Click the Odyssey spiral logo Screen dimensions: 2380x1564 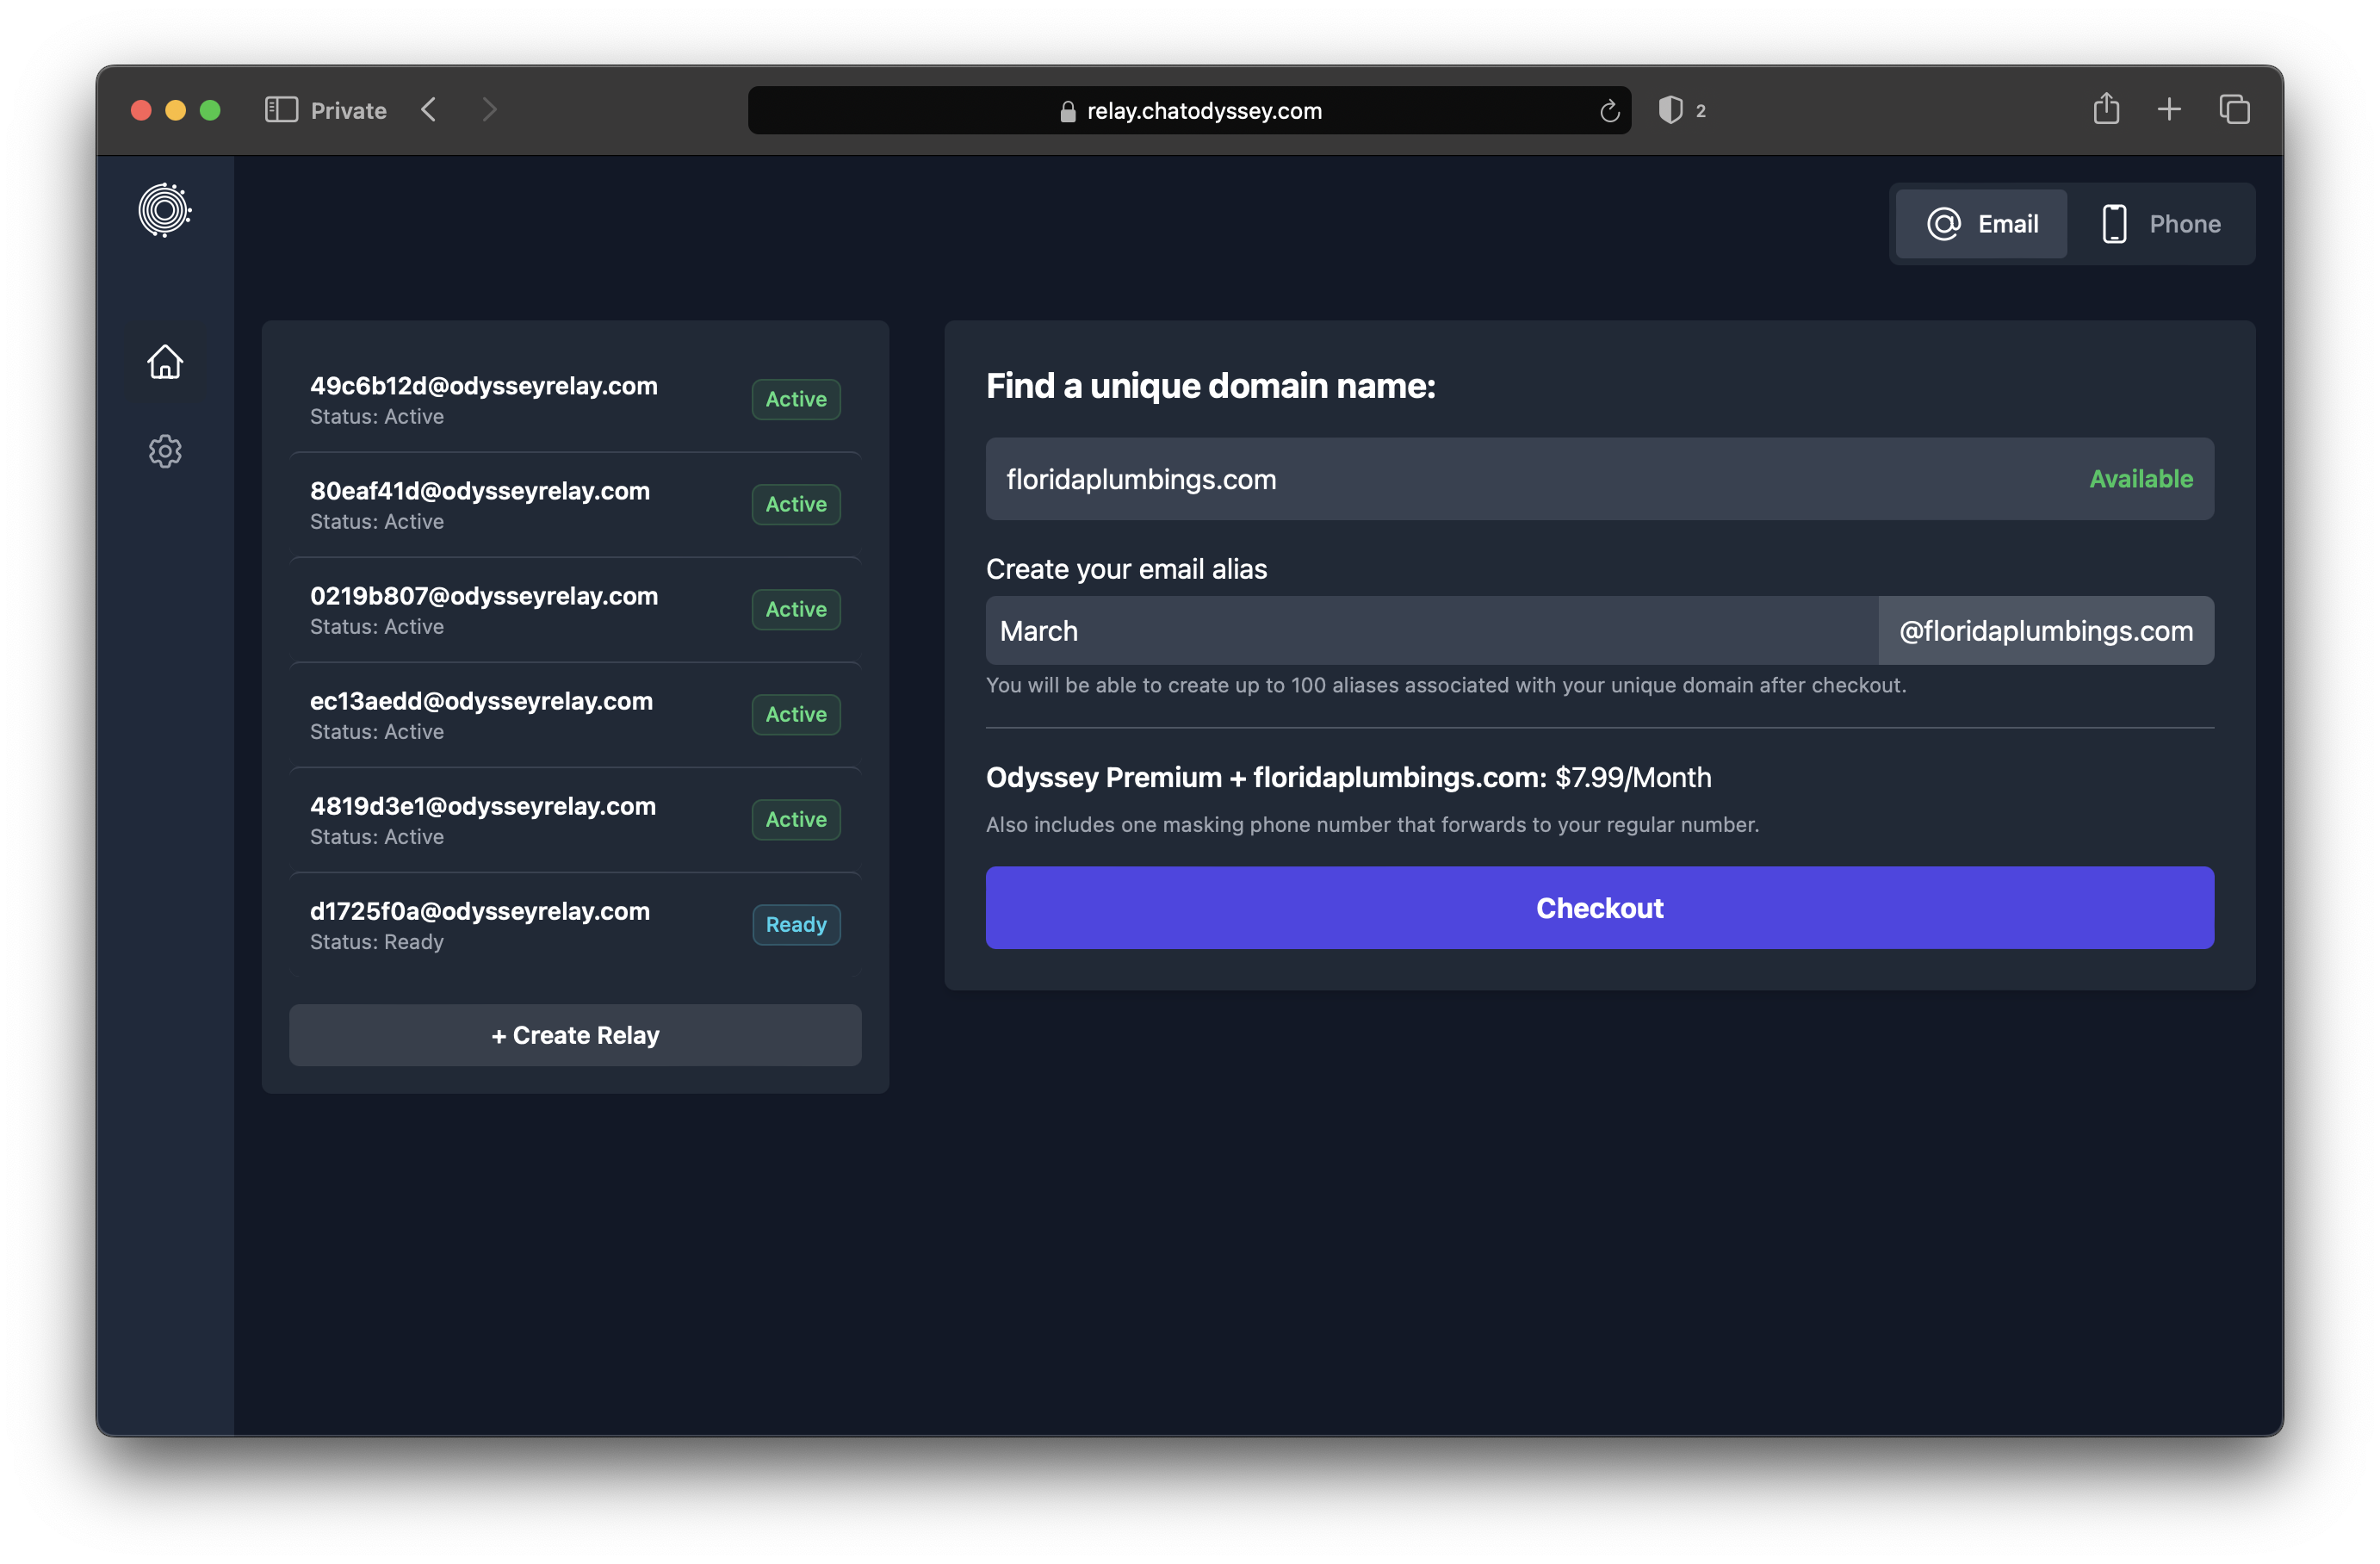165,210
